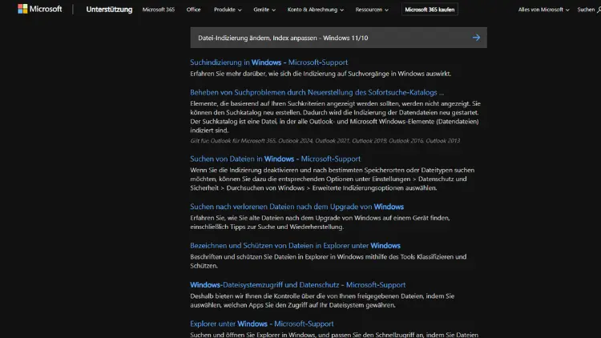Expand the Produkte dropdown menu

point(228,10)
